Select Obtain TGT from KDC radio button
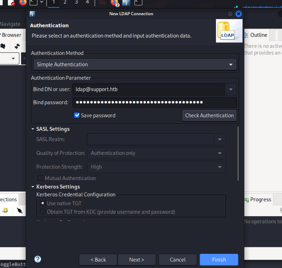The image size is (282, 268). 43,212
